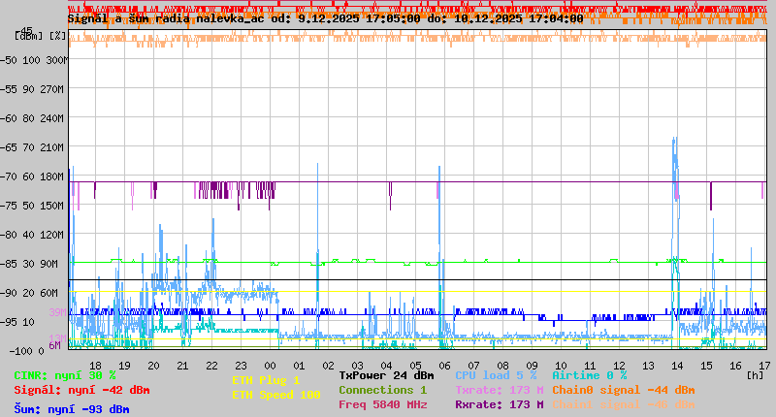Select the '10' hour label on time axis
This screenshot has width=776, height=417.
(x=562, y=366)
